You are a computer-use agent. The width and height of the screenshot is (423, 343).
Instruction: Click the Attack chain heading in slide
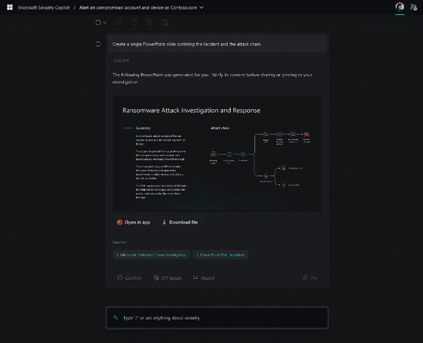pos(220,128)
